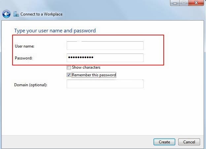Go back using the blue arrow button

coord(6,14)
